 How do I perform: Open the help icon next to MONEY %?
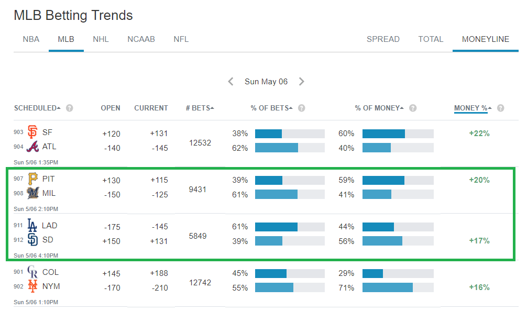pyautogui.click(x=500, y=108)
